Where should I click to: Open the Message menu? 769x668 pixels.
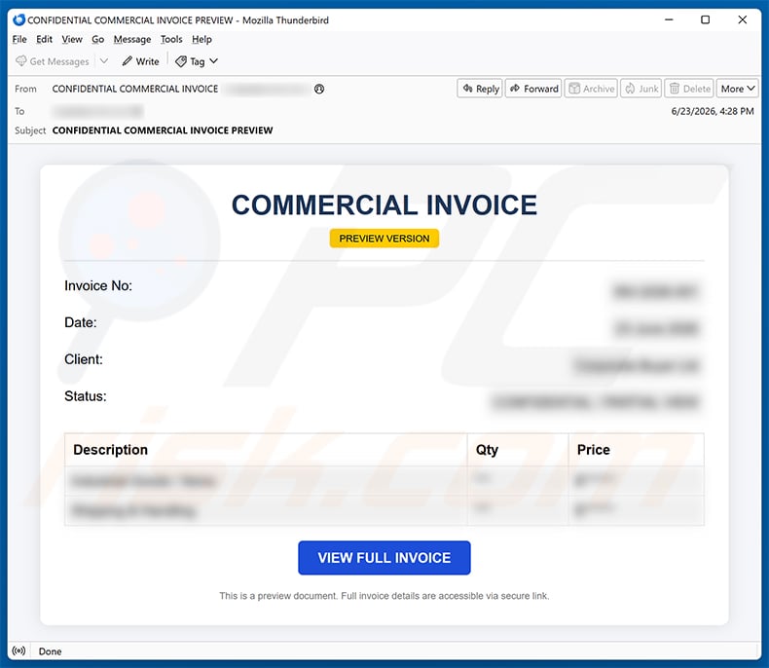[x=132, y=39]
